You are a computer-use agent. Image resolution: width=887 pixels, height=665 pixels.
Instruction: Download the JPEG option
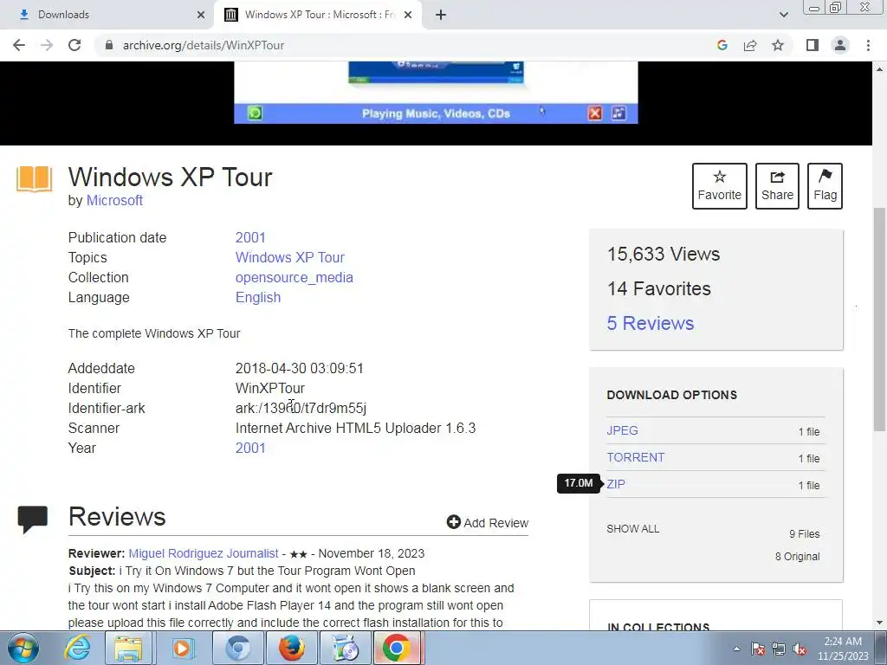[x=622, y=430]
